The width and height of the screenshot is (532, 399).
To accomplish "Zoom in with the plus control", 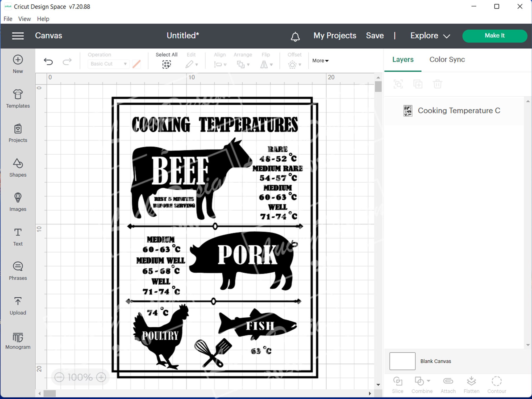I will 101,377.
